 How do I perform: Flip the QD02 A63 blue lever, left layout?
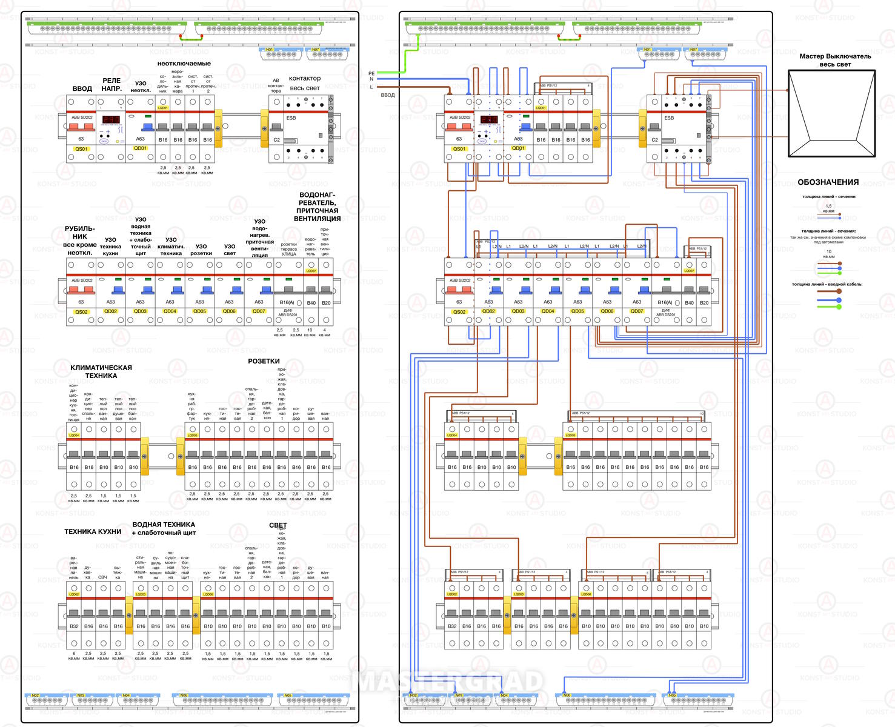coord(118,290)
